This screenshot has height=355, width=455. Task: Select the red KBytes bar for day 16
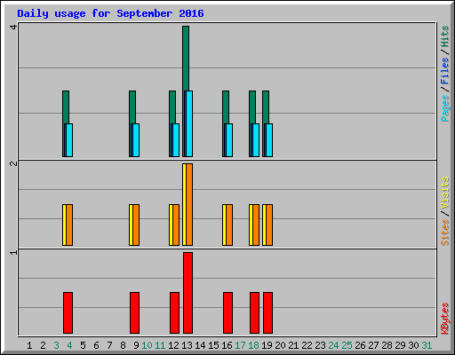[227, 312]
